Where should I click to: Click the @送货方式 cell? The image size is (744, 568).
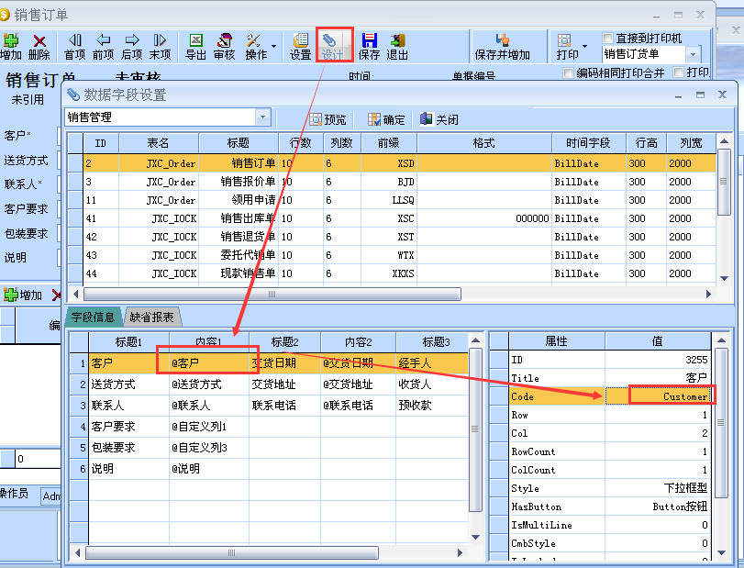pyautogui.click(x=209, y=384)
